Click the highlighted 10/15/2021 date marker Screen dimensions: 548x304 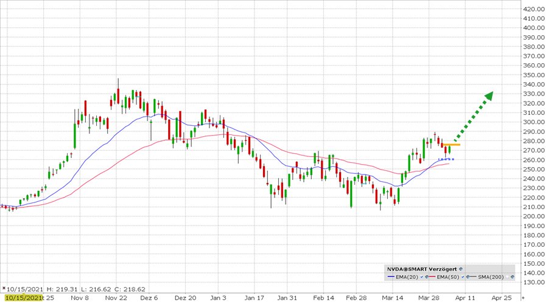pyautogui.click(x=23, y=298)
